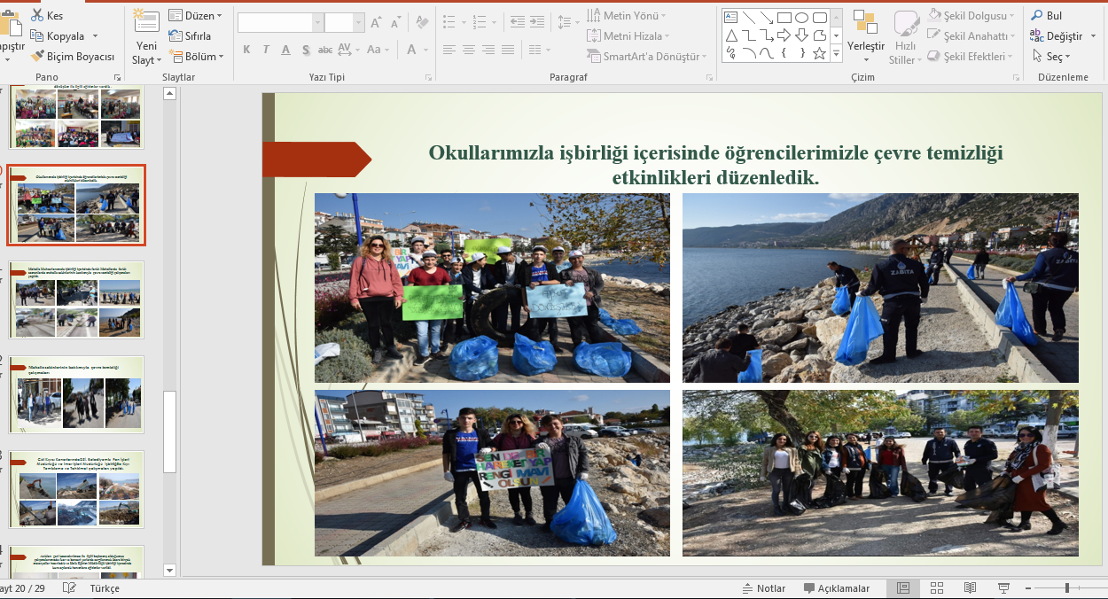Select the five-point star shape
Screen dimensions: 1108x599
(x=819, y=54)
